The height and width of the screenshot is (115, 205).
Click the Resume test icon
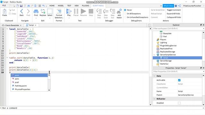pos(83,11)
